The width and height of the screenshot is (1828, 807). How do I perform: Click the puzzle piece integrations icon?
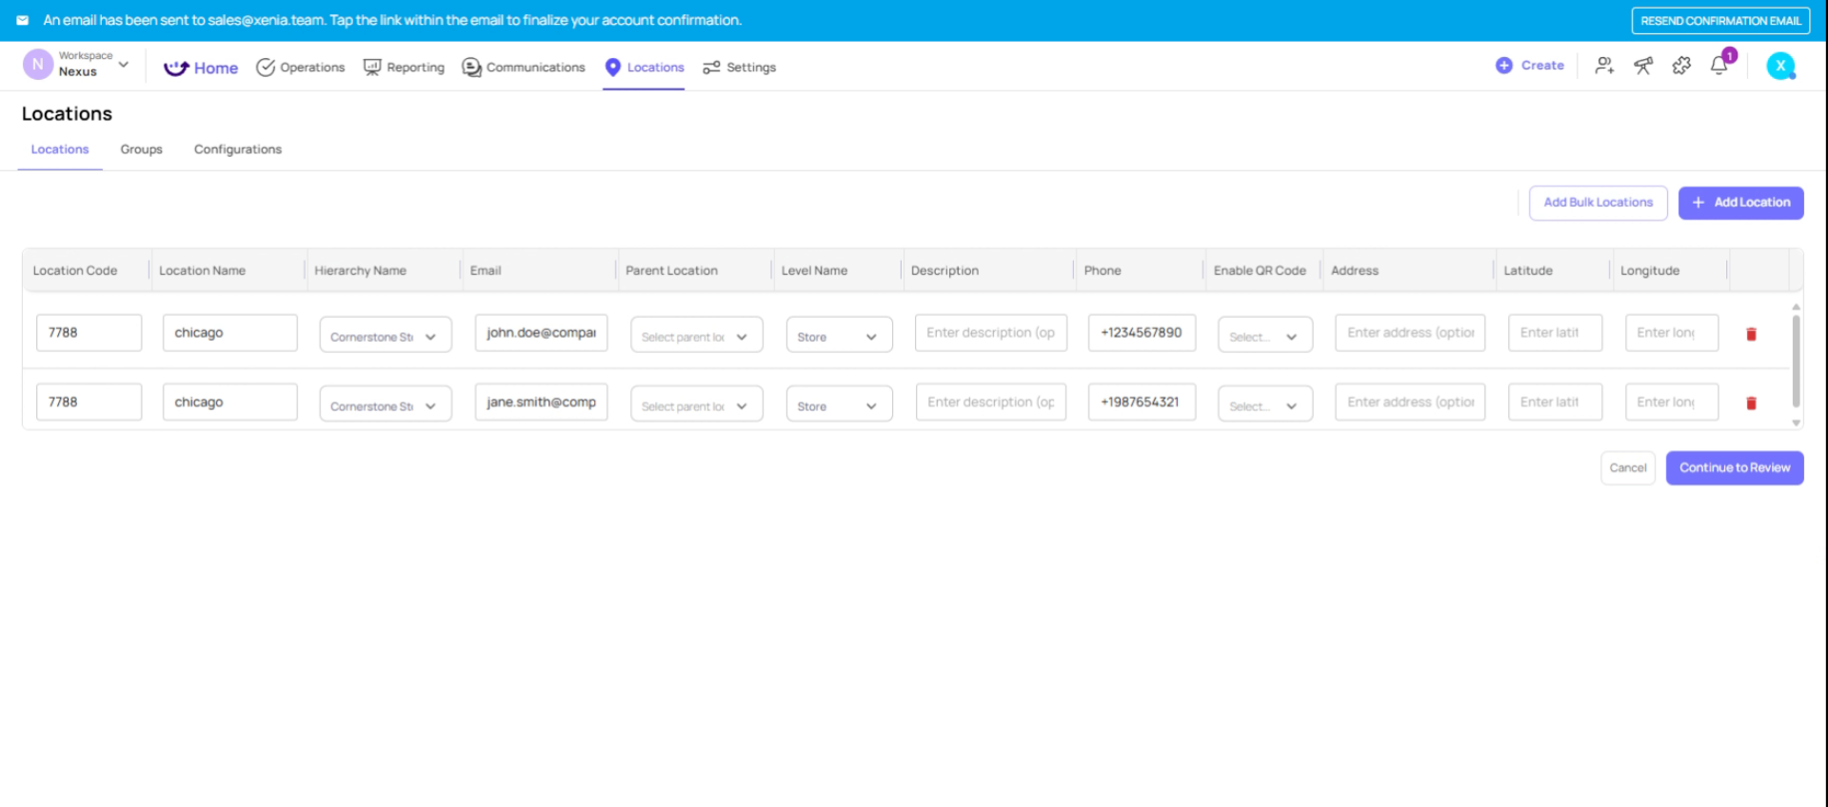pos(1681,66)
